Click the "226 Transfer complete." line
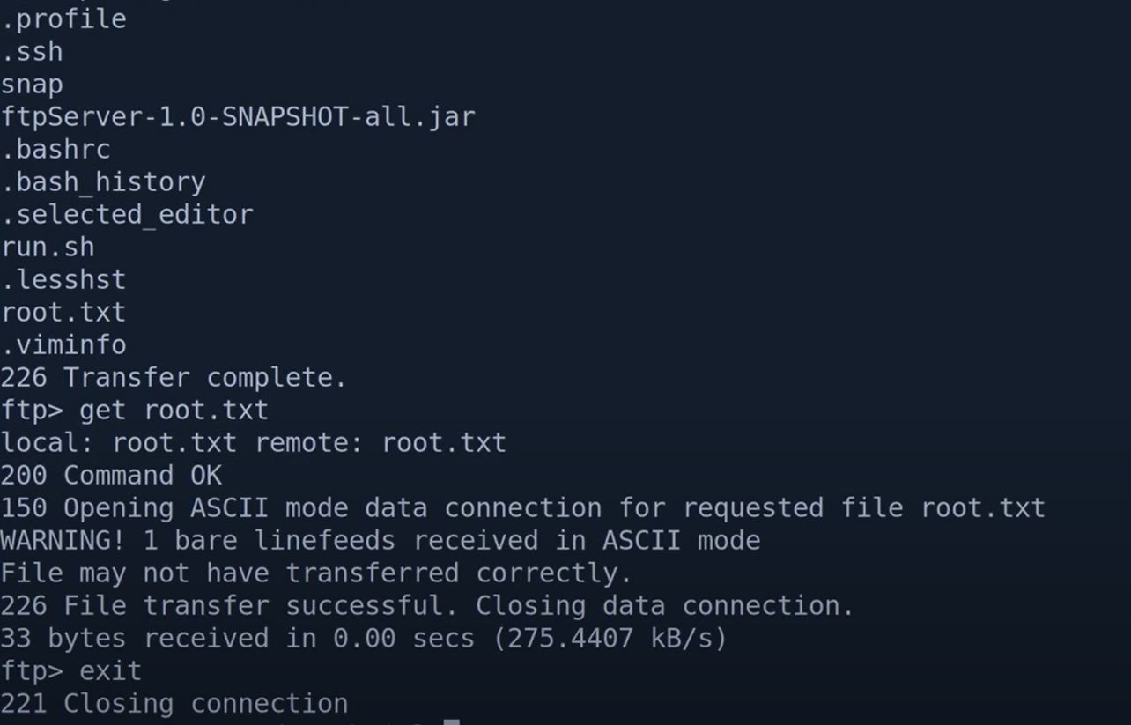1131x725 pixels. 174,378
